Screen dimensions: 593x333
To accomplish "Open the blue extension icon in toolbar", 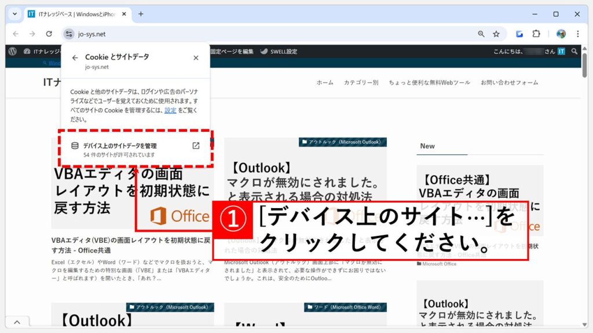I will (x=519, y=34).
